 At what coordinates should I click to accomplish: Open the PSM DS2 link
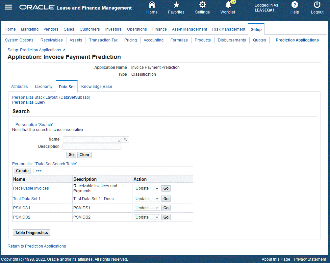(x=22, y=217)
